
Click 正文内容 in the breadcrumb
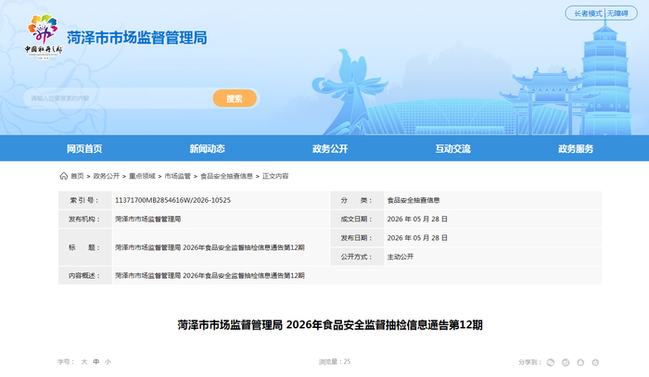pos(275,176)
